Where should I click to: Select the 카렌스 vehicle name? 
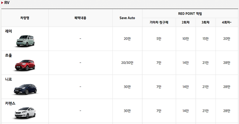(x=10, y=103)
